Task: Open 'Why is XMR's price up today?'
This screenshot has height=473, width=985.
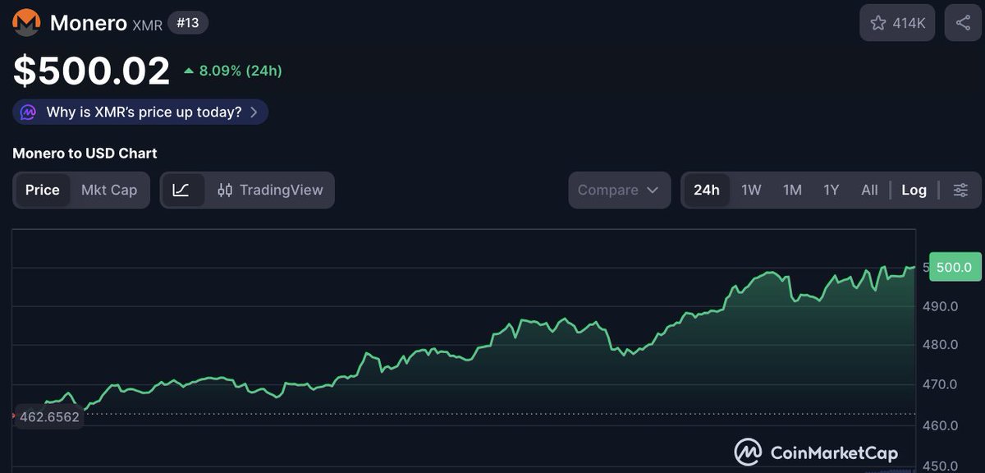Action: click(x=140, y=112)
